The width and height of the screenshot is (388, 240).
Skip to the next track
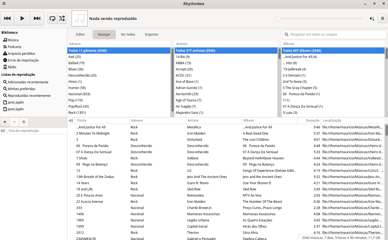coord(37,18)
